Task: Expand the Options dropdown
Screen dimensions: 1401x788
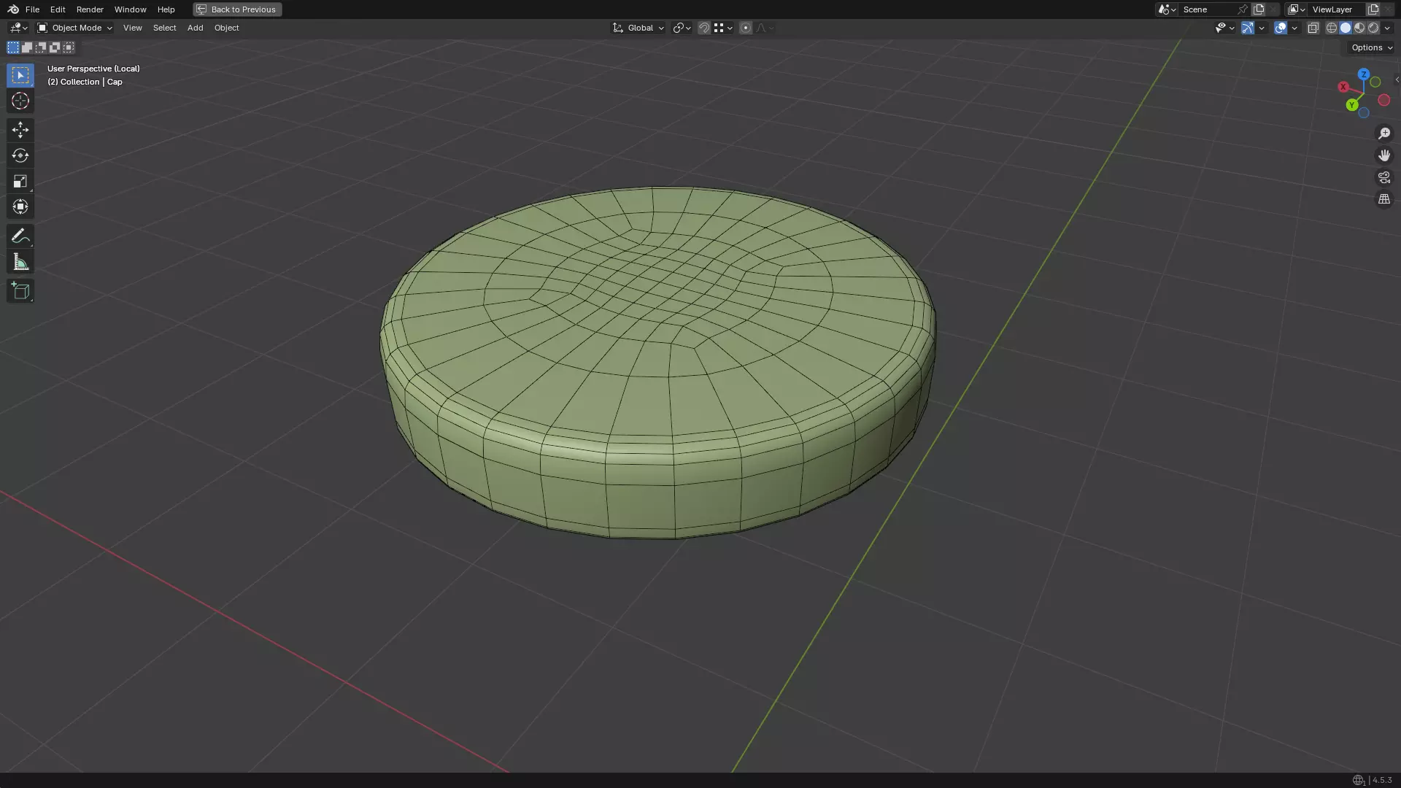Action: point(1371,47)
